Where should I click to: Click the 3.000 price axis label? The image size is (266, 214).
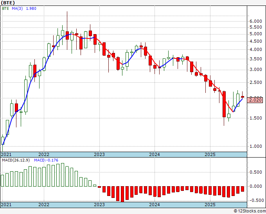[256, 69]
